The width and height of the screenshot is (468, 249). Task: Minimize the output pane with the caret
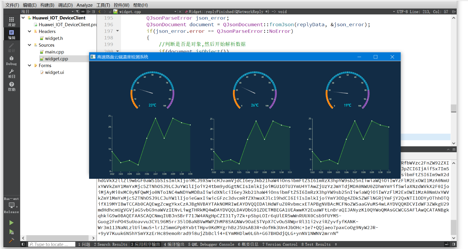[x=448, y=150]
